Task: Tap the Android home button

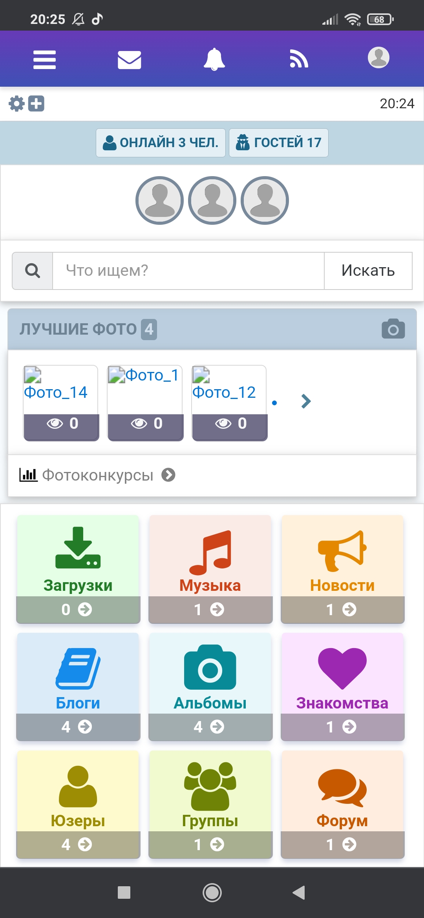Action: pyautogui.click(x=212, y=892)
